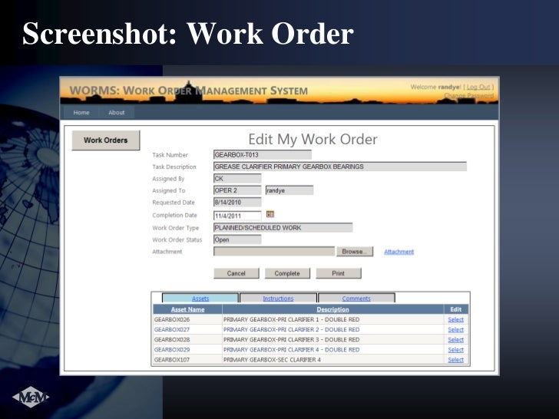Click the Edit My Work Order heading
The image size is (559, 419).
coord(313,140)
